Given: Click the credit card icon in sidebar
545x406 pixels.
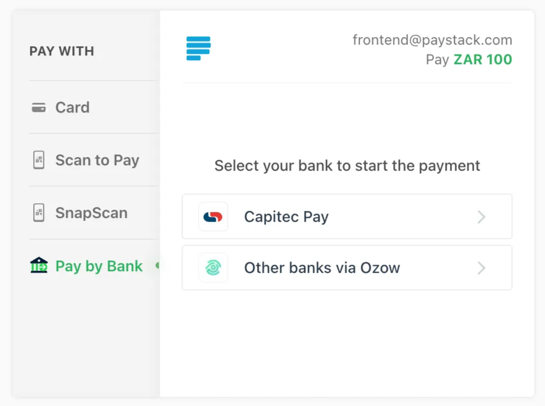Looking at the screenshot, I should [x=39, y=108].
